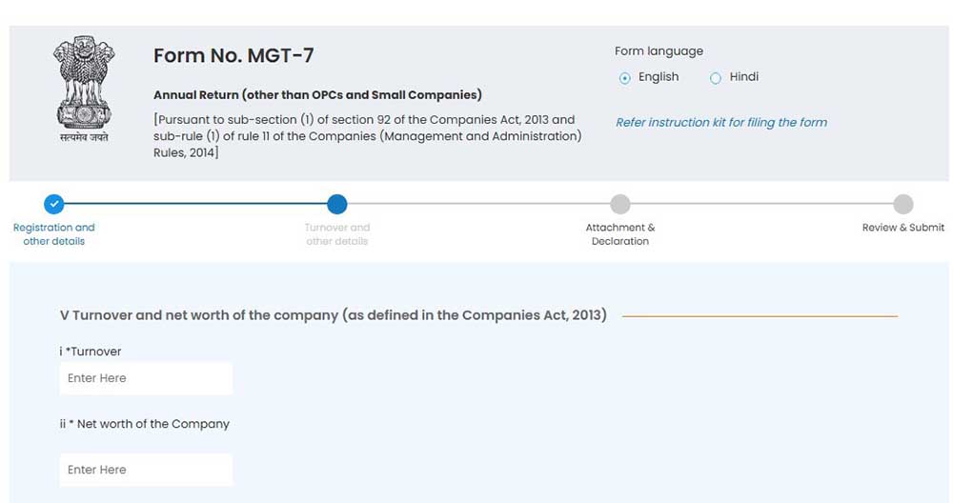This screenshot has width=953, height=503.
Task: Click the completed checkmark step circle
Action: 54,204
